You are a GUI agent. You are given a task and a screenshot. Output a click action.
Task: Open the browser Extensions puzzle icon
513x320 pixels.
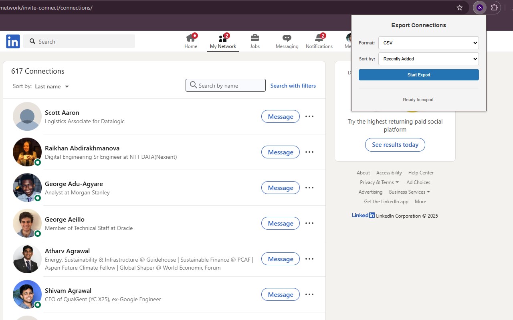(495, 8)
